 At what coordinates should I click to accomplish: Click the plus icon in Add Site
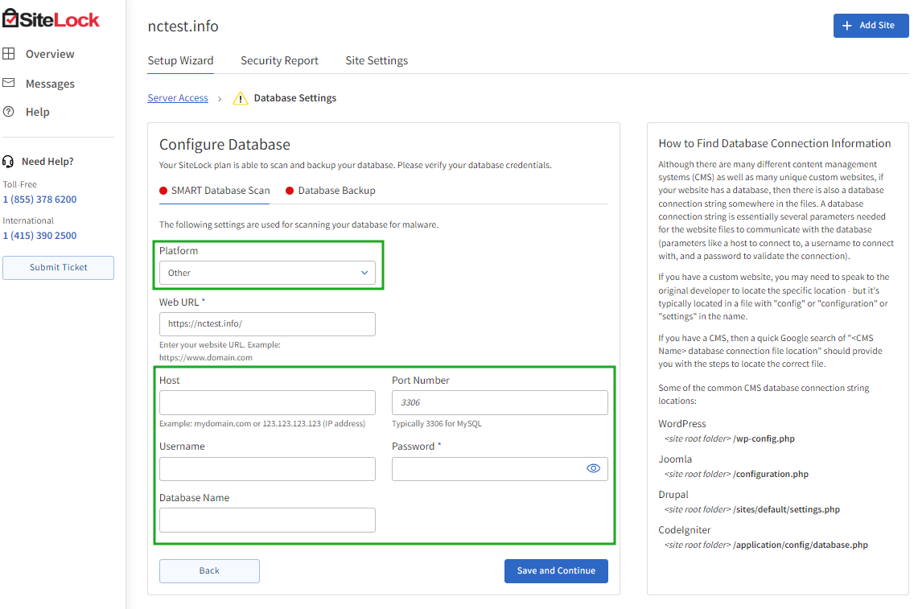tap(847, 26)
